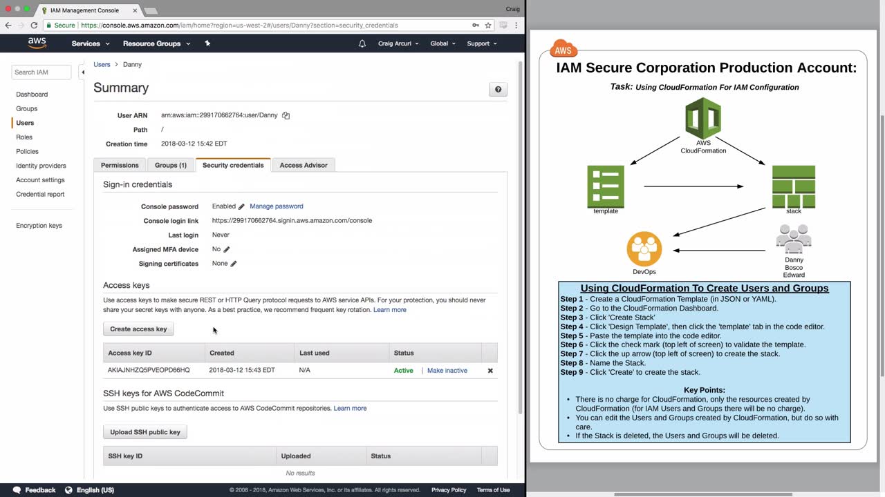885x497 pixels.
Task: Open the Global region dropdown
Action: pyautogui.click(x=442, y=43)
